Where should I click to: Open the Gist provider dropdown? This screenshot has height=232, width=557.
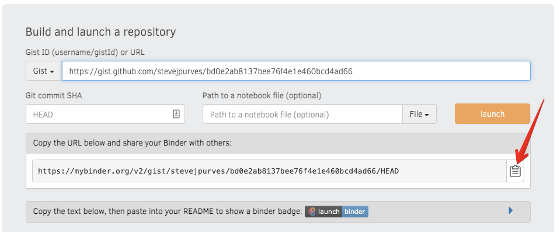(44, 71)
